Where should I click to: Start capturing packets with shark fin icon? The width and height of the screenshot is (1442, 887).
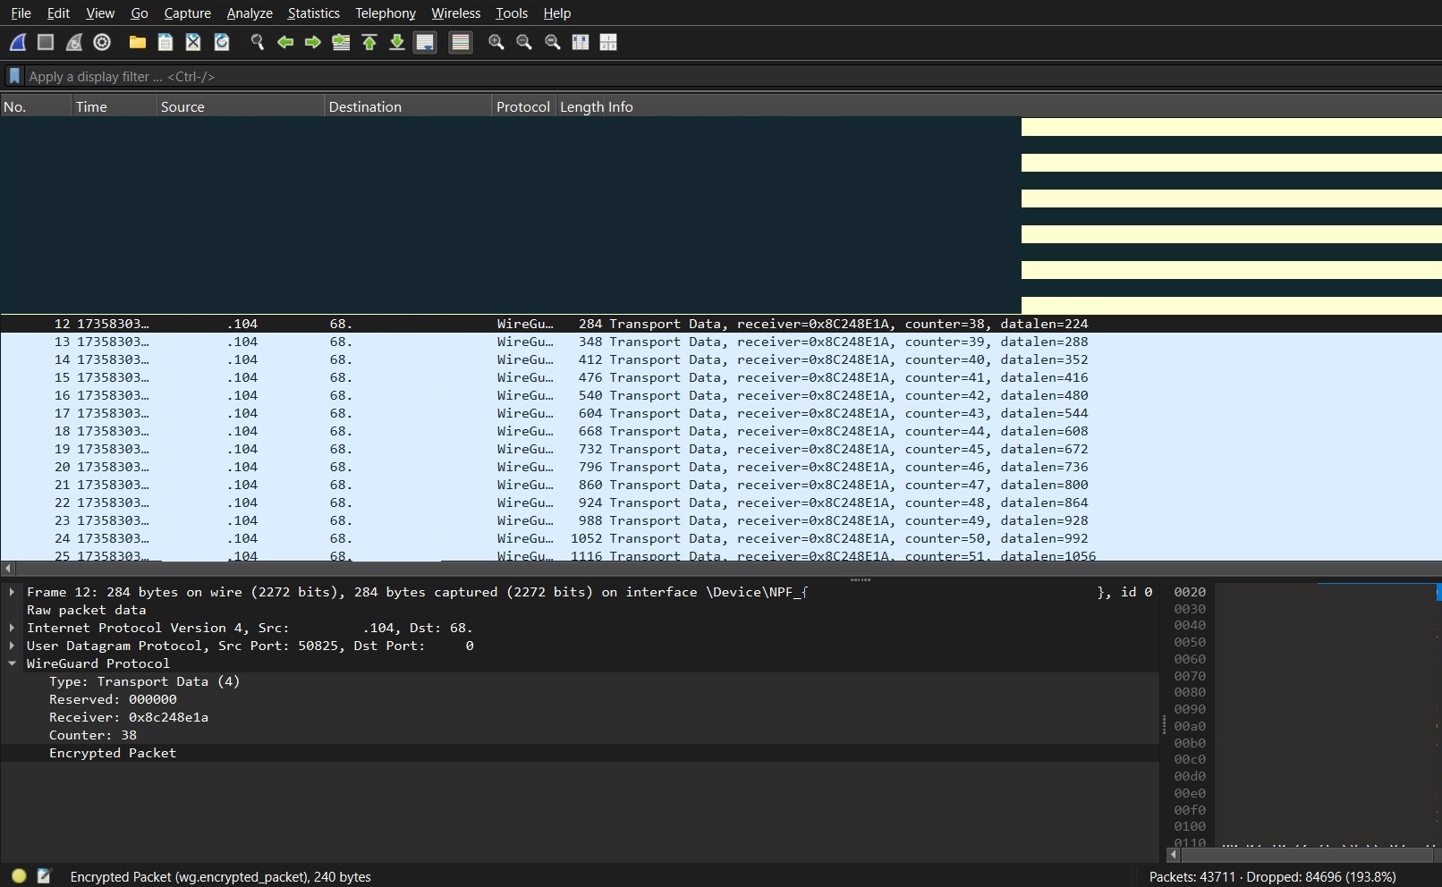click(x=18, y=42)
